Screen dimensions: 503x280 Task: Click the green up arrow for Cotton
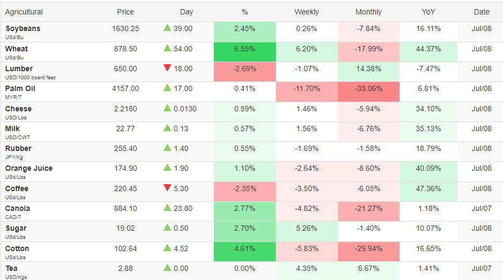[167, 247]
